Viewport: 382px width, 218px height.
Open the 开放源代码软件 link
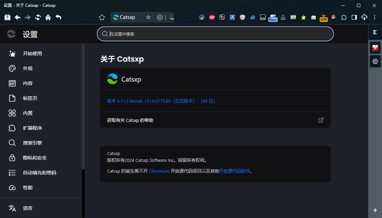(x=234, y=171)
